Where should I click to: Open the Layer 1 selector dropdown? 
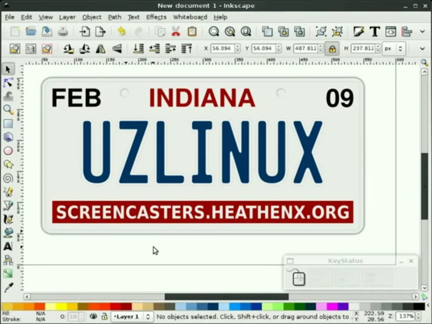tap(132, 316)
